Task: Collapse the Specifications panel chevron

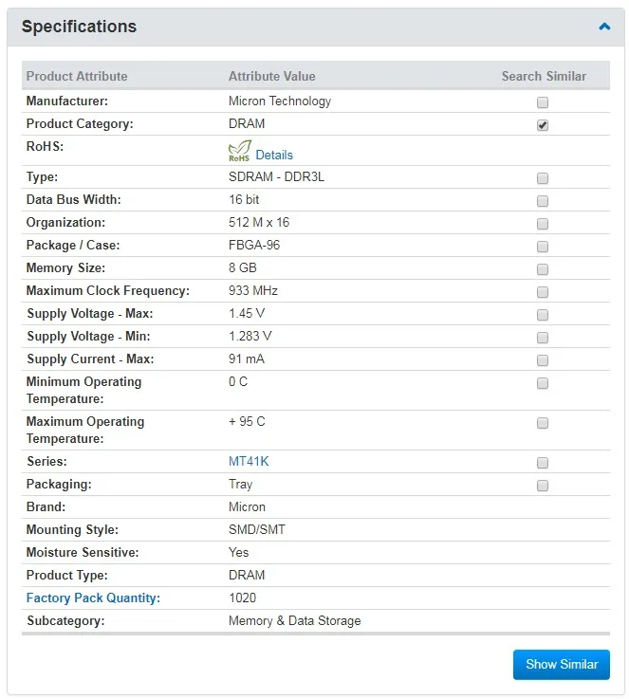Action: [x=604, y=27]
